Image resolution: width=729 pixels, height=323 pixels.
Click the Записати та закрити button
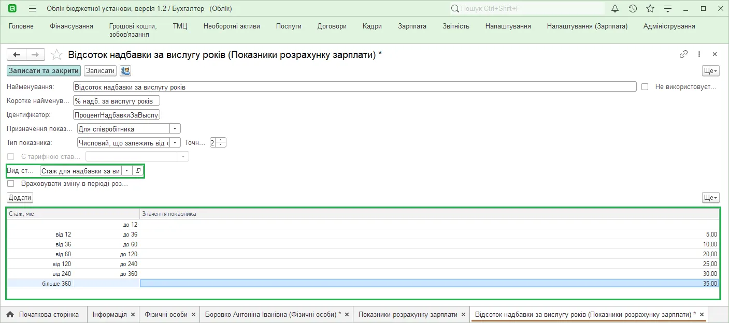[44, 71]
